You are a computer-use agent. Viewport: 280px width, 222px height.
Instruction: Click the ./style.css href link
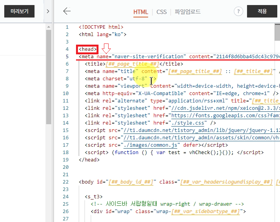(187, 123)
